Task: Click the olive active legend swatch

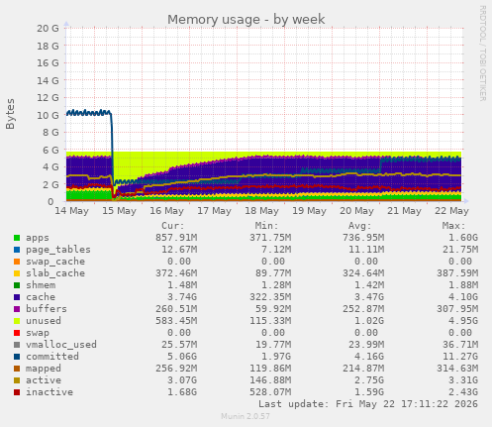Action: click(x=17, y=380)
